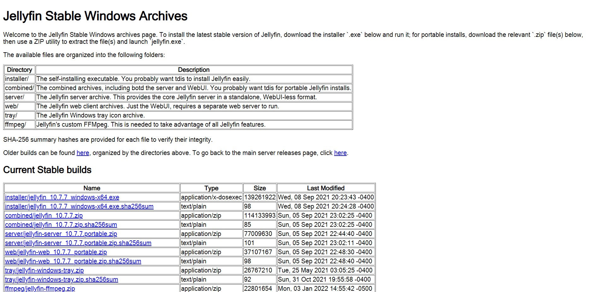Click the 'Type' column header
Screen dimensions: 597x292
pos(211,188)
